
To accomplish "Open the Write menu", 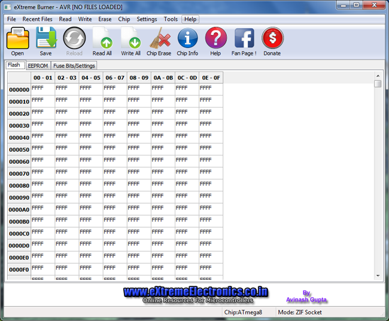I will point(85,19).
